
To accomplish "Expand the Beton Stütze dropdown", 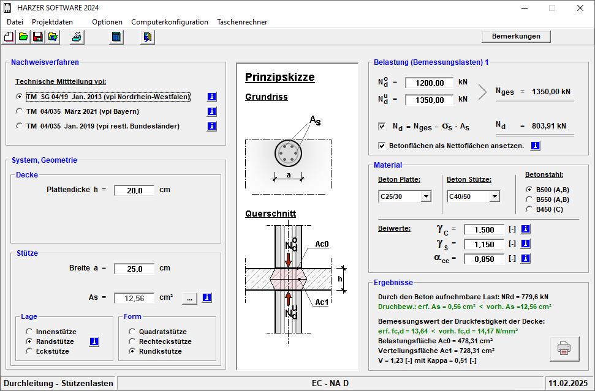I will [x=494, y=196].
